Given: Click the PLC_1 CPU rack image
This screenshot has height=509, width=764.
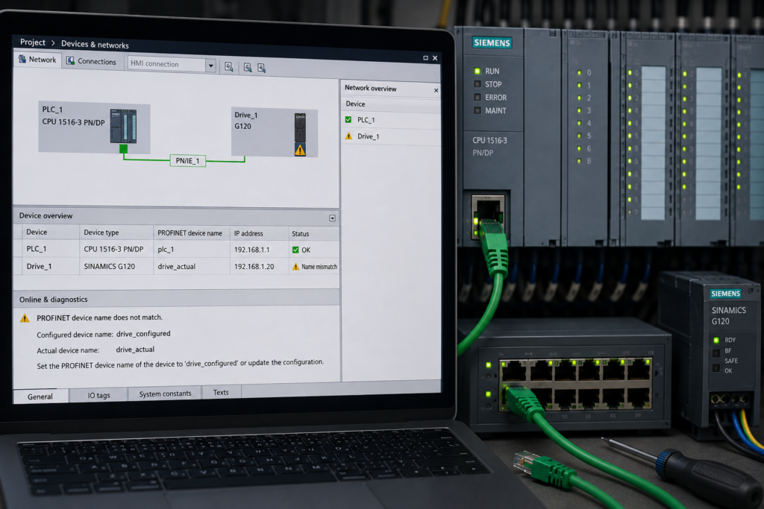Looking at the screenshot, I should 123,126.
